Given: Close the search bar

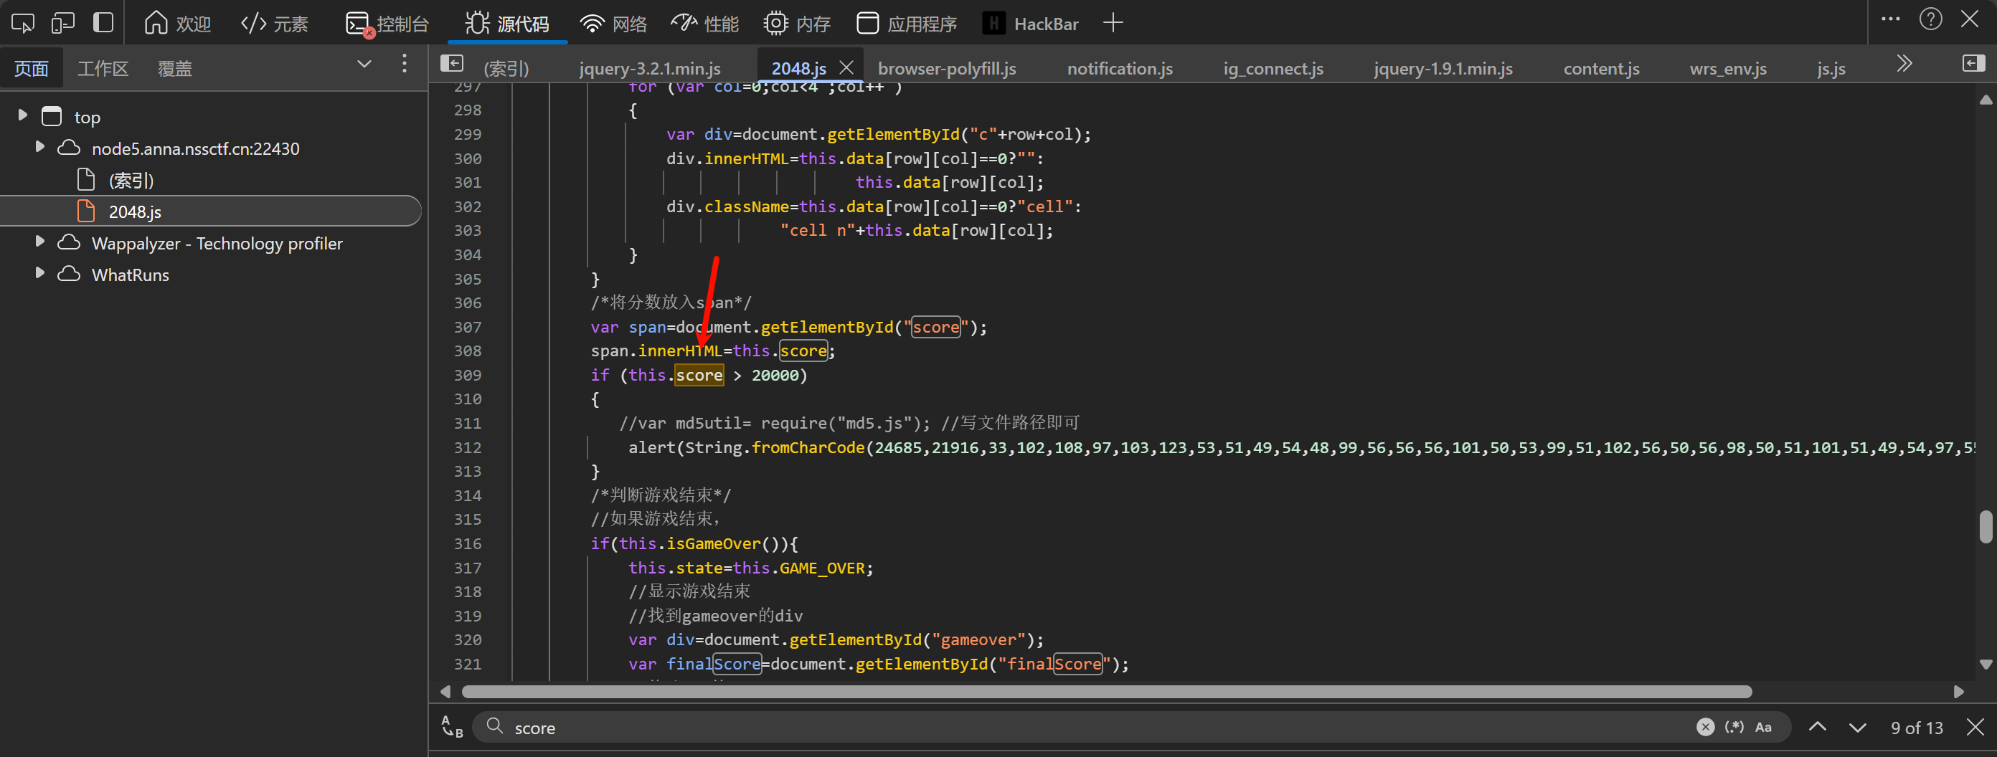Looking at the screenshot, I should [x=1975, y=728].
